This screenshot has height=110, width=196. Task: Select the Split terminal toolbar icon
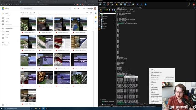[125, 5]
